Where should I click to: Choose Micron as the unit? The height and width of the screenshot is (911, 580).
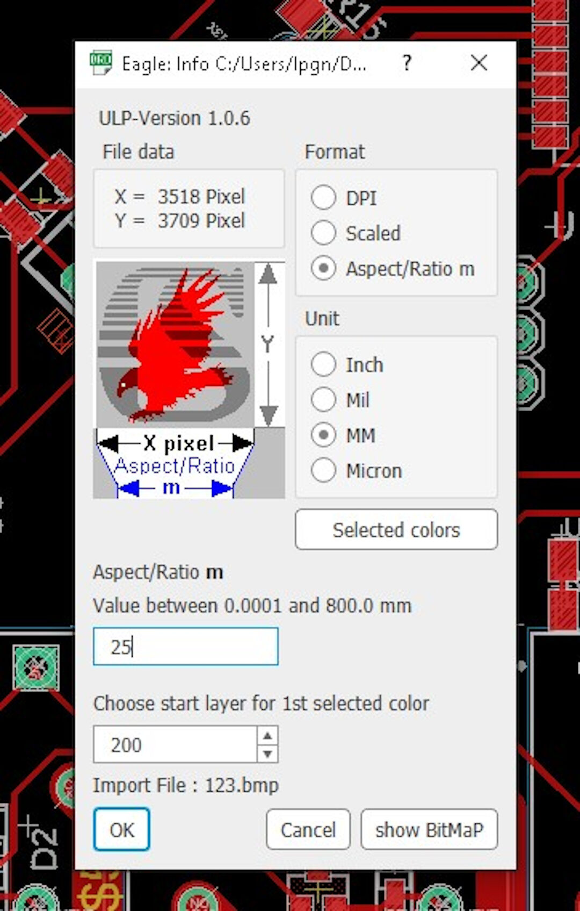(324, 470)
